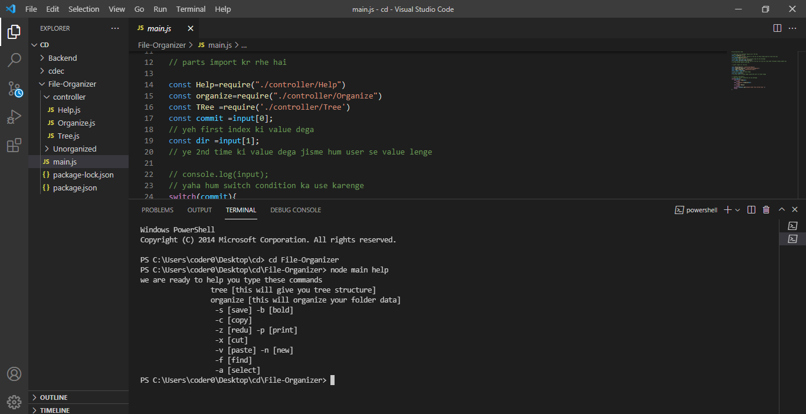Open the terminal launch profile dropdown arrow

point(738,210)
